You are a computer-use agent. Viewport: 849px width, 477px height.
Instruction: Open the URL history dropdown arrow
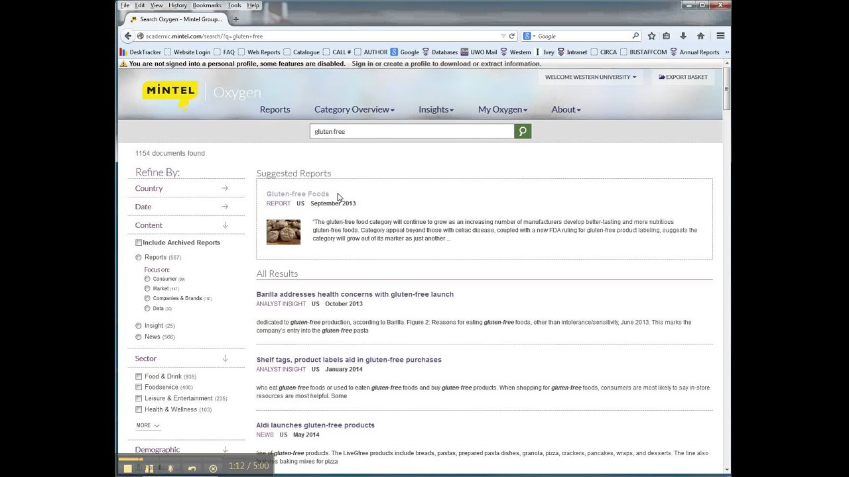[503, 36]
